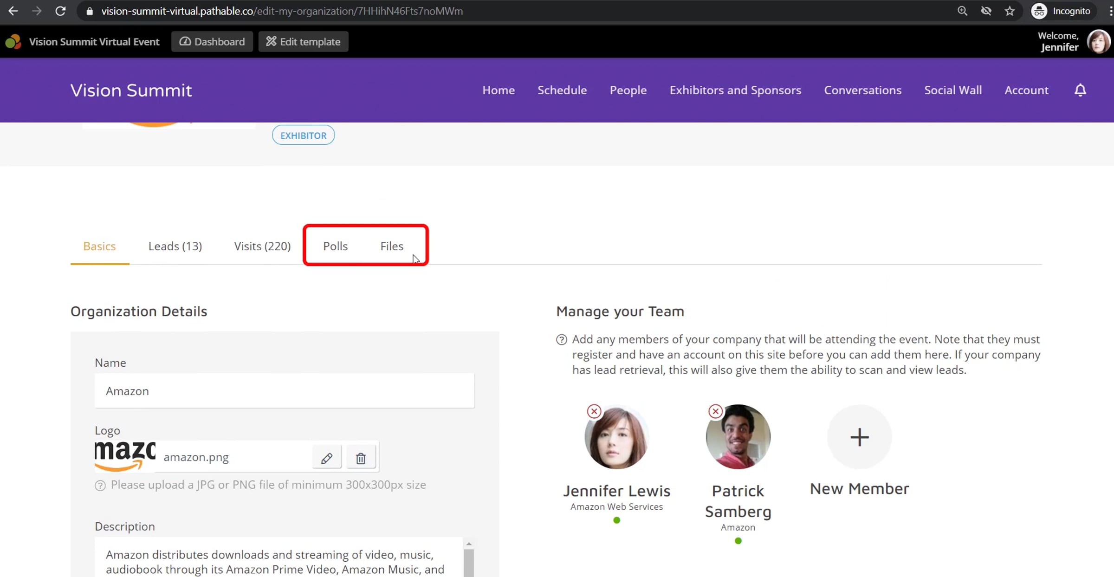
Task: Click Jennifer Lewis's team photo
Action: click(x=616, y=437)
